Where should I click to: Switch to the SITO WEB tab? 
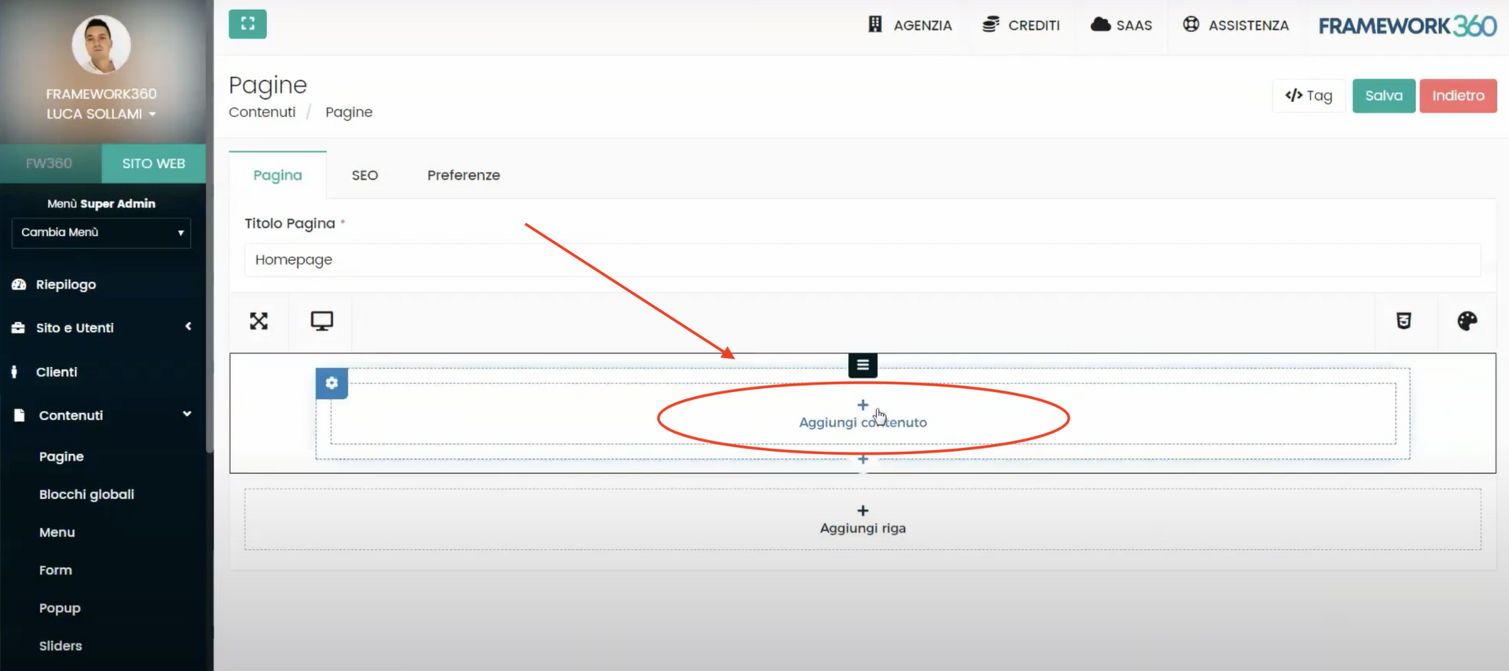coord(154,163)
